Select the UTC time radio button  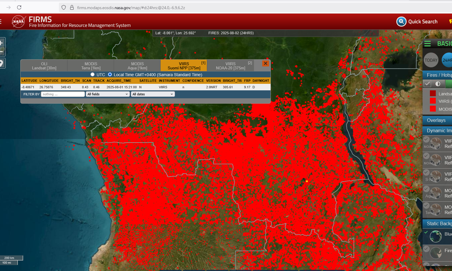click(93, 75)
